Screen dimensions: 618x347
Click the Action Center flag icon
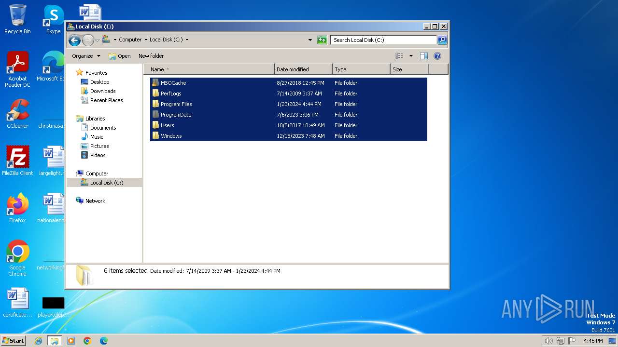coord(572,341)
